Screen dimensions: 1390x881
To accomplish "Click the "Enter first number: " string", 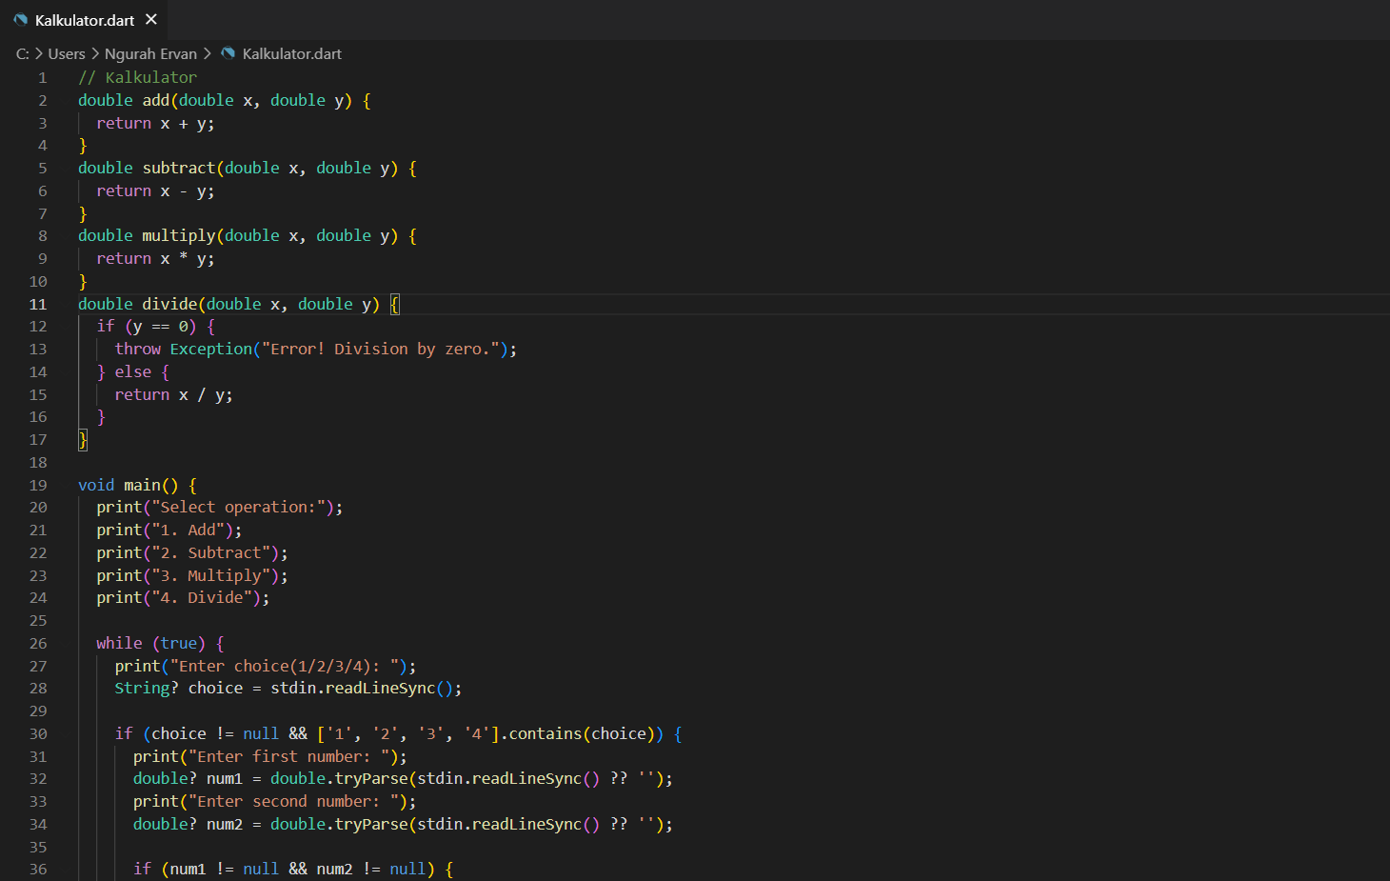I will point(288,756).
